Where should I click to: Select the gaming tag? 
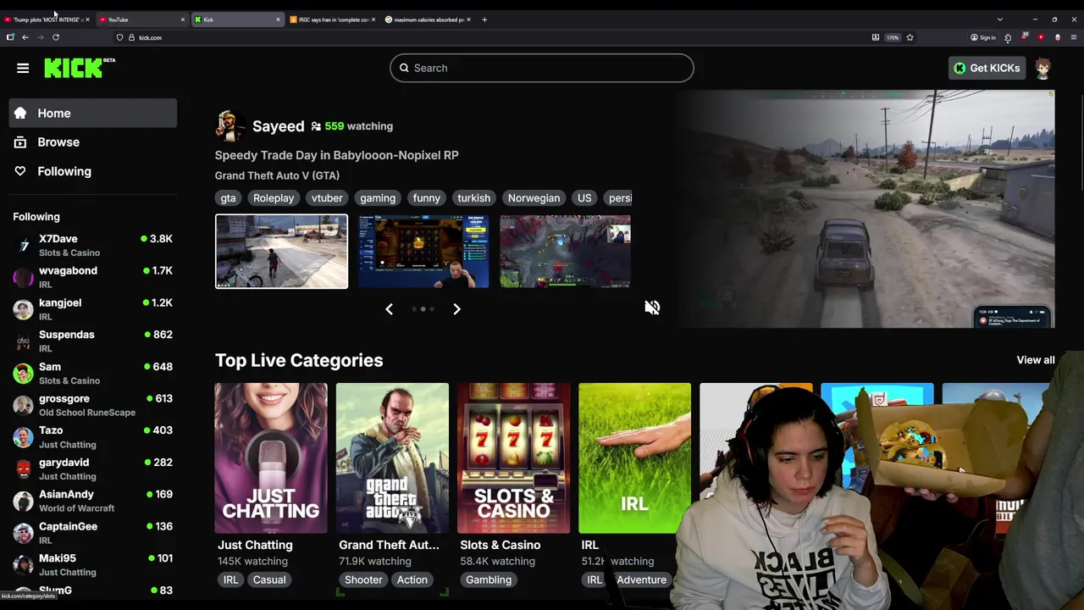(x=378, y=198)
